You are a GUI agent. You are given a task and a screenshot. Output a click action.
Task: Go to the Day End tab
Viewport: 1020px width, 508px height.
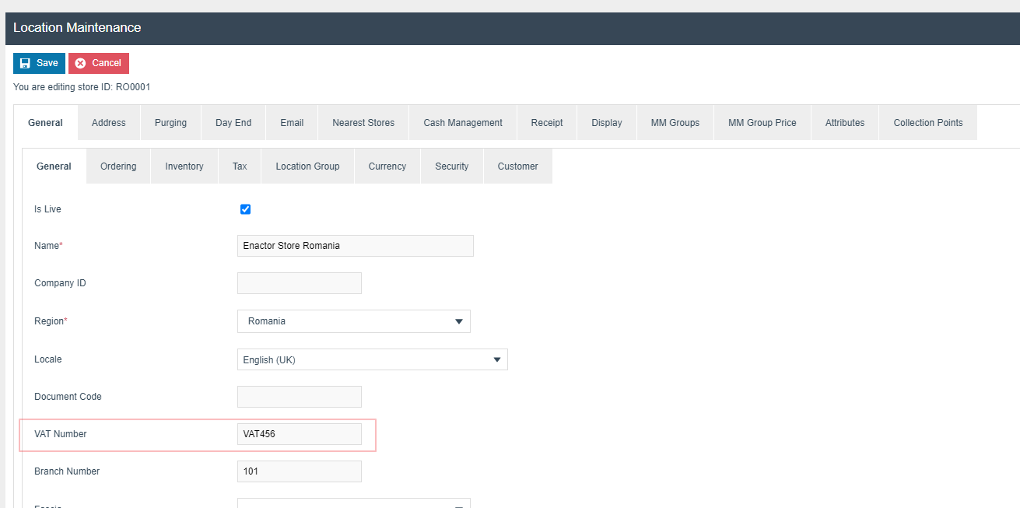[x=233, y=123]
